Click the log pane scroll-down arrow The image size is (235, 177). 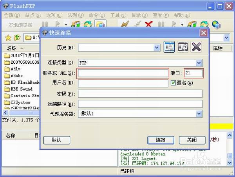pos(230,163)
